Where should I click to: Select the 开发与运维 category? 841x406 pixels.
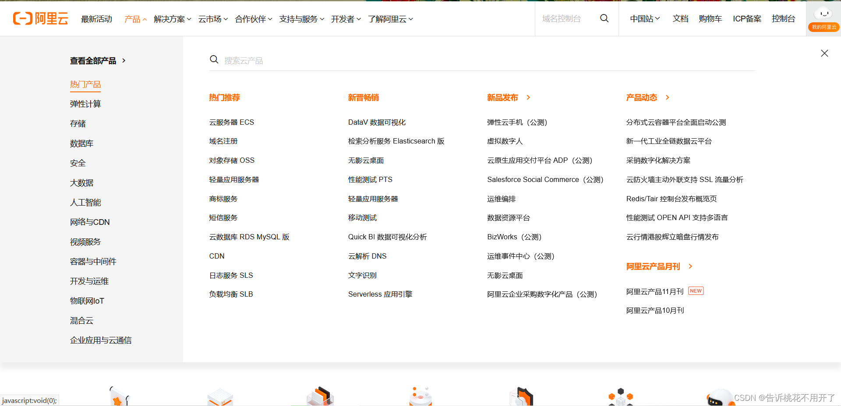click(x=89, y=281)
